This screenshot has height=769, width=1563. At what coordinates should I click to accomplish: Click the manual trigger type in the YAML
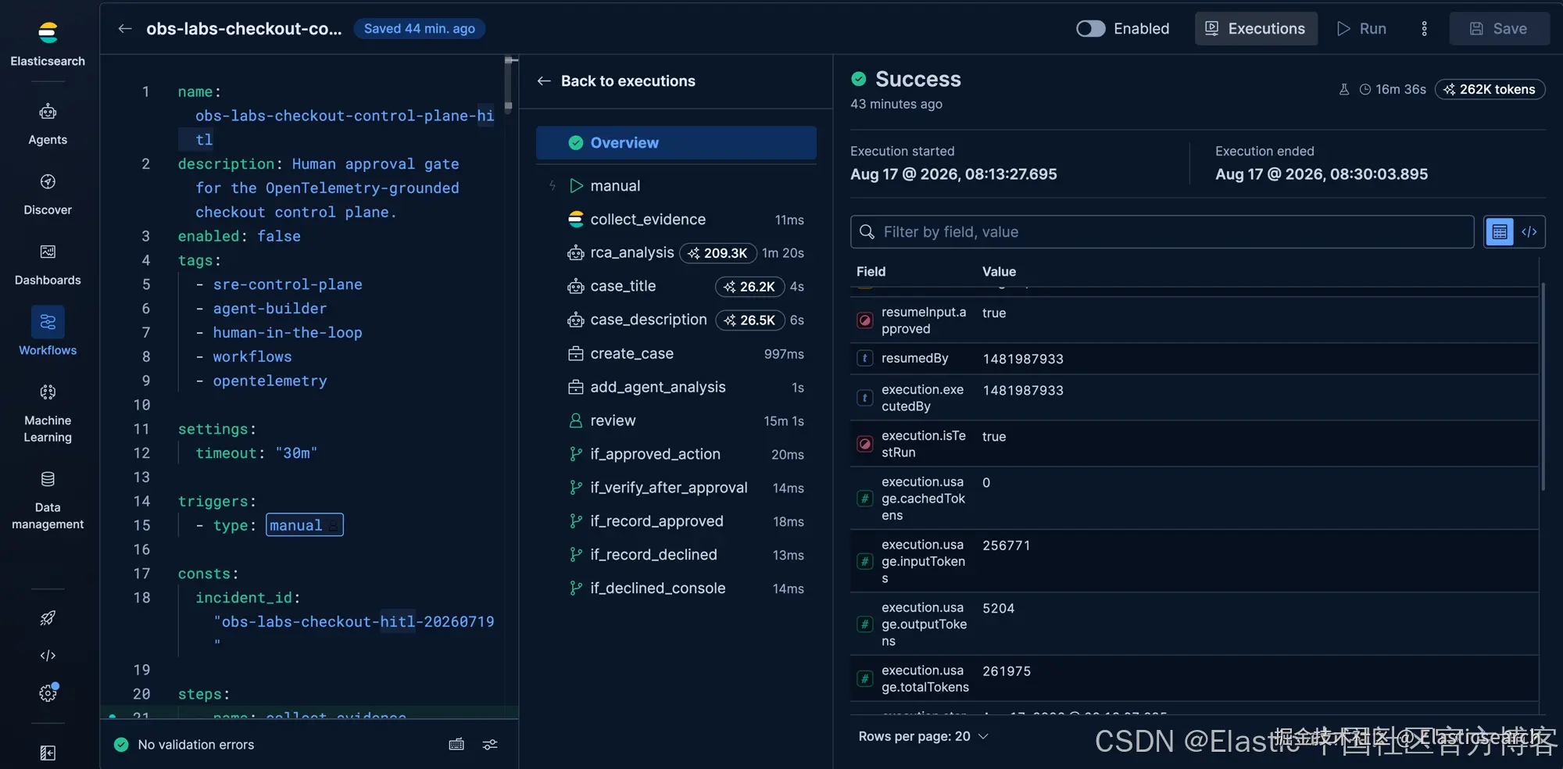click(x=304, y=525)
